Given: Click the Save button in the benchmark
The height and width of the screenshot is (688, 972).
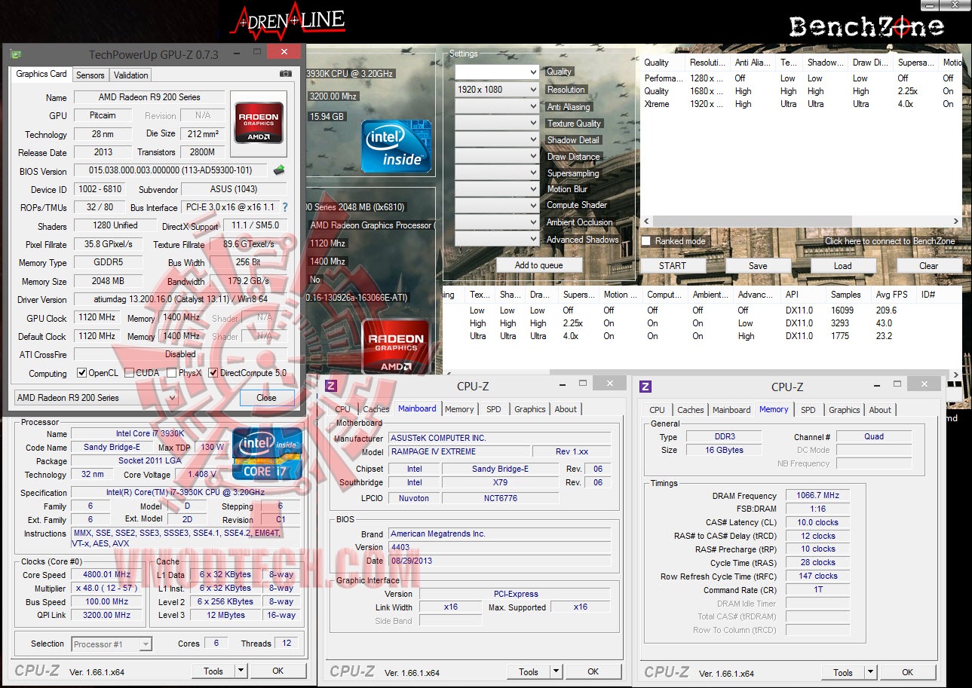Looking at the screenshot, I should tap(758, 265).
